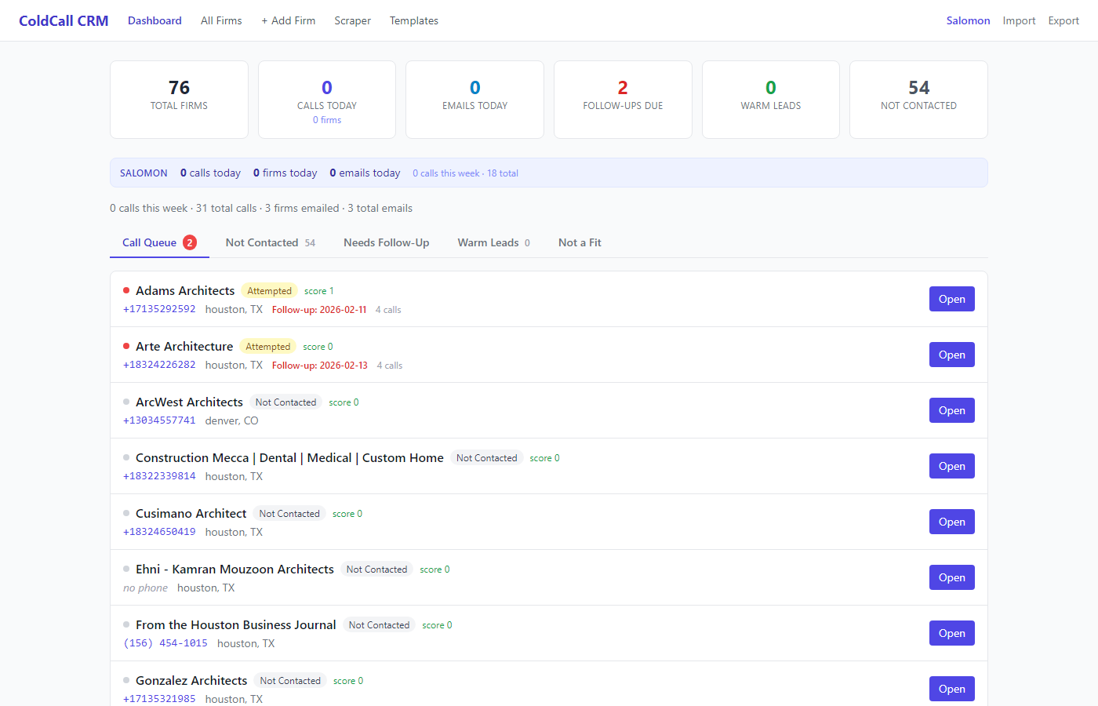The height and width of the screenshot is (706, 1098).
Task: Call Construction Mecca number +18322339814
Action: click(159, 476)
